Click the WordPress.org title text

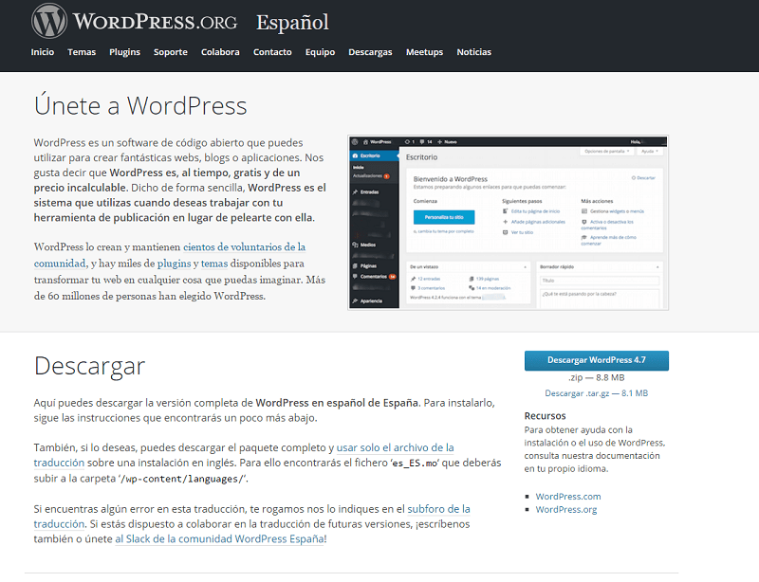pyautogui.click(x=155, y=22)
